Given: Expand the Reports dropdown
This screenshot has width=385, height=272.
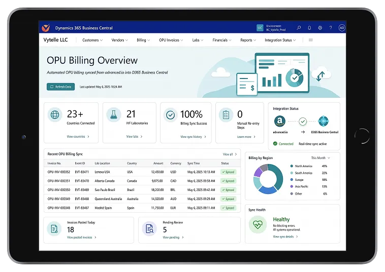Looking at the screenshot, I should pyautogui.click(x=248, y=40).
